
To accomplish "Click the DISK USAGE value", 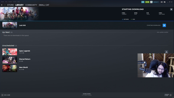I will [160, 13].
